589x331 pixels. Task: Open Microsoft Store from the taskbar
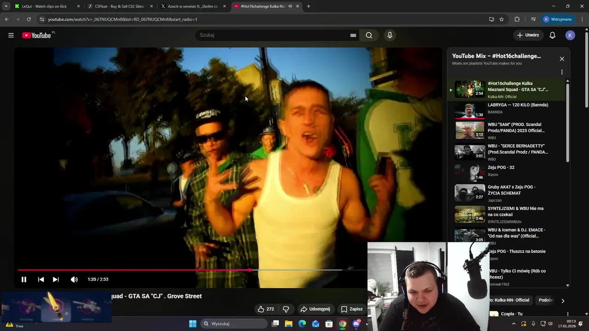329,324
